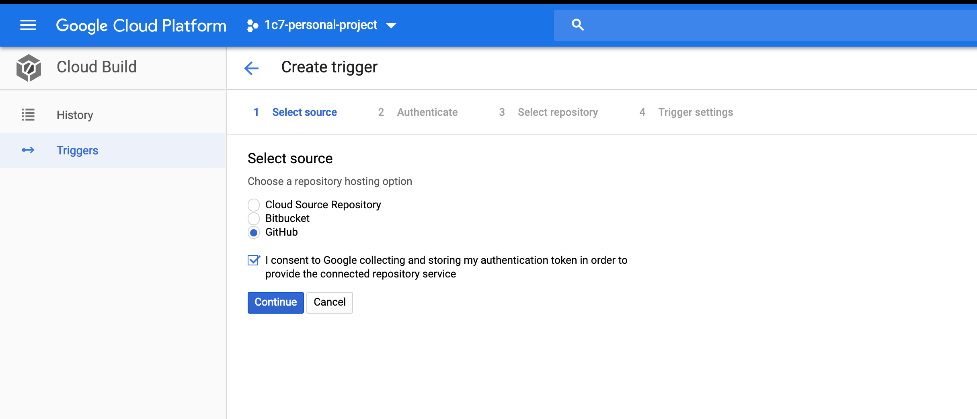Open the navigation hamburger menu

[x=27, y=25]
